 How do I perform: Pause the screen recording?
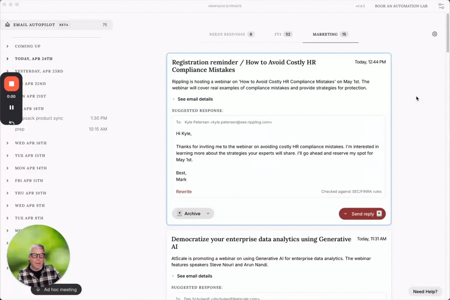point(11,107)
